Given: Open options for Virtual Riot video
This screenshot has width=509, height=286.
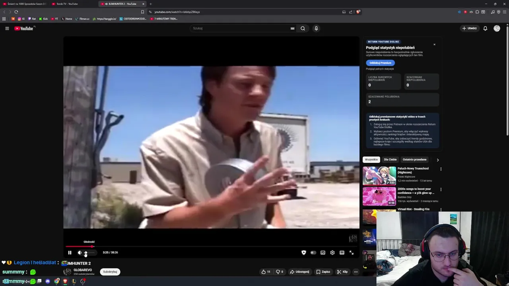Looking at the screenshot, I should pos(441,209).
